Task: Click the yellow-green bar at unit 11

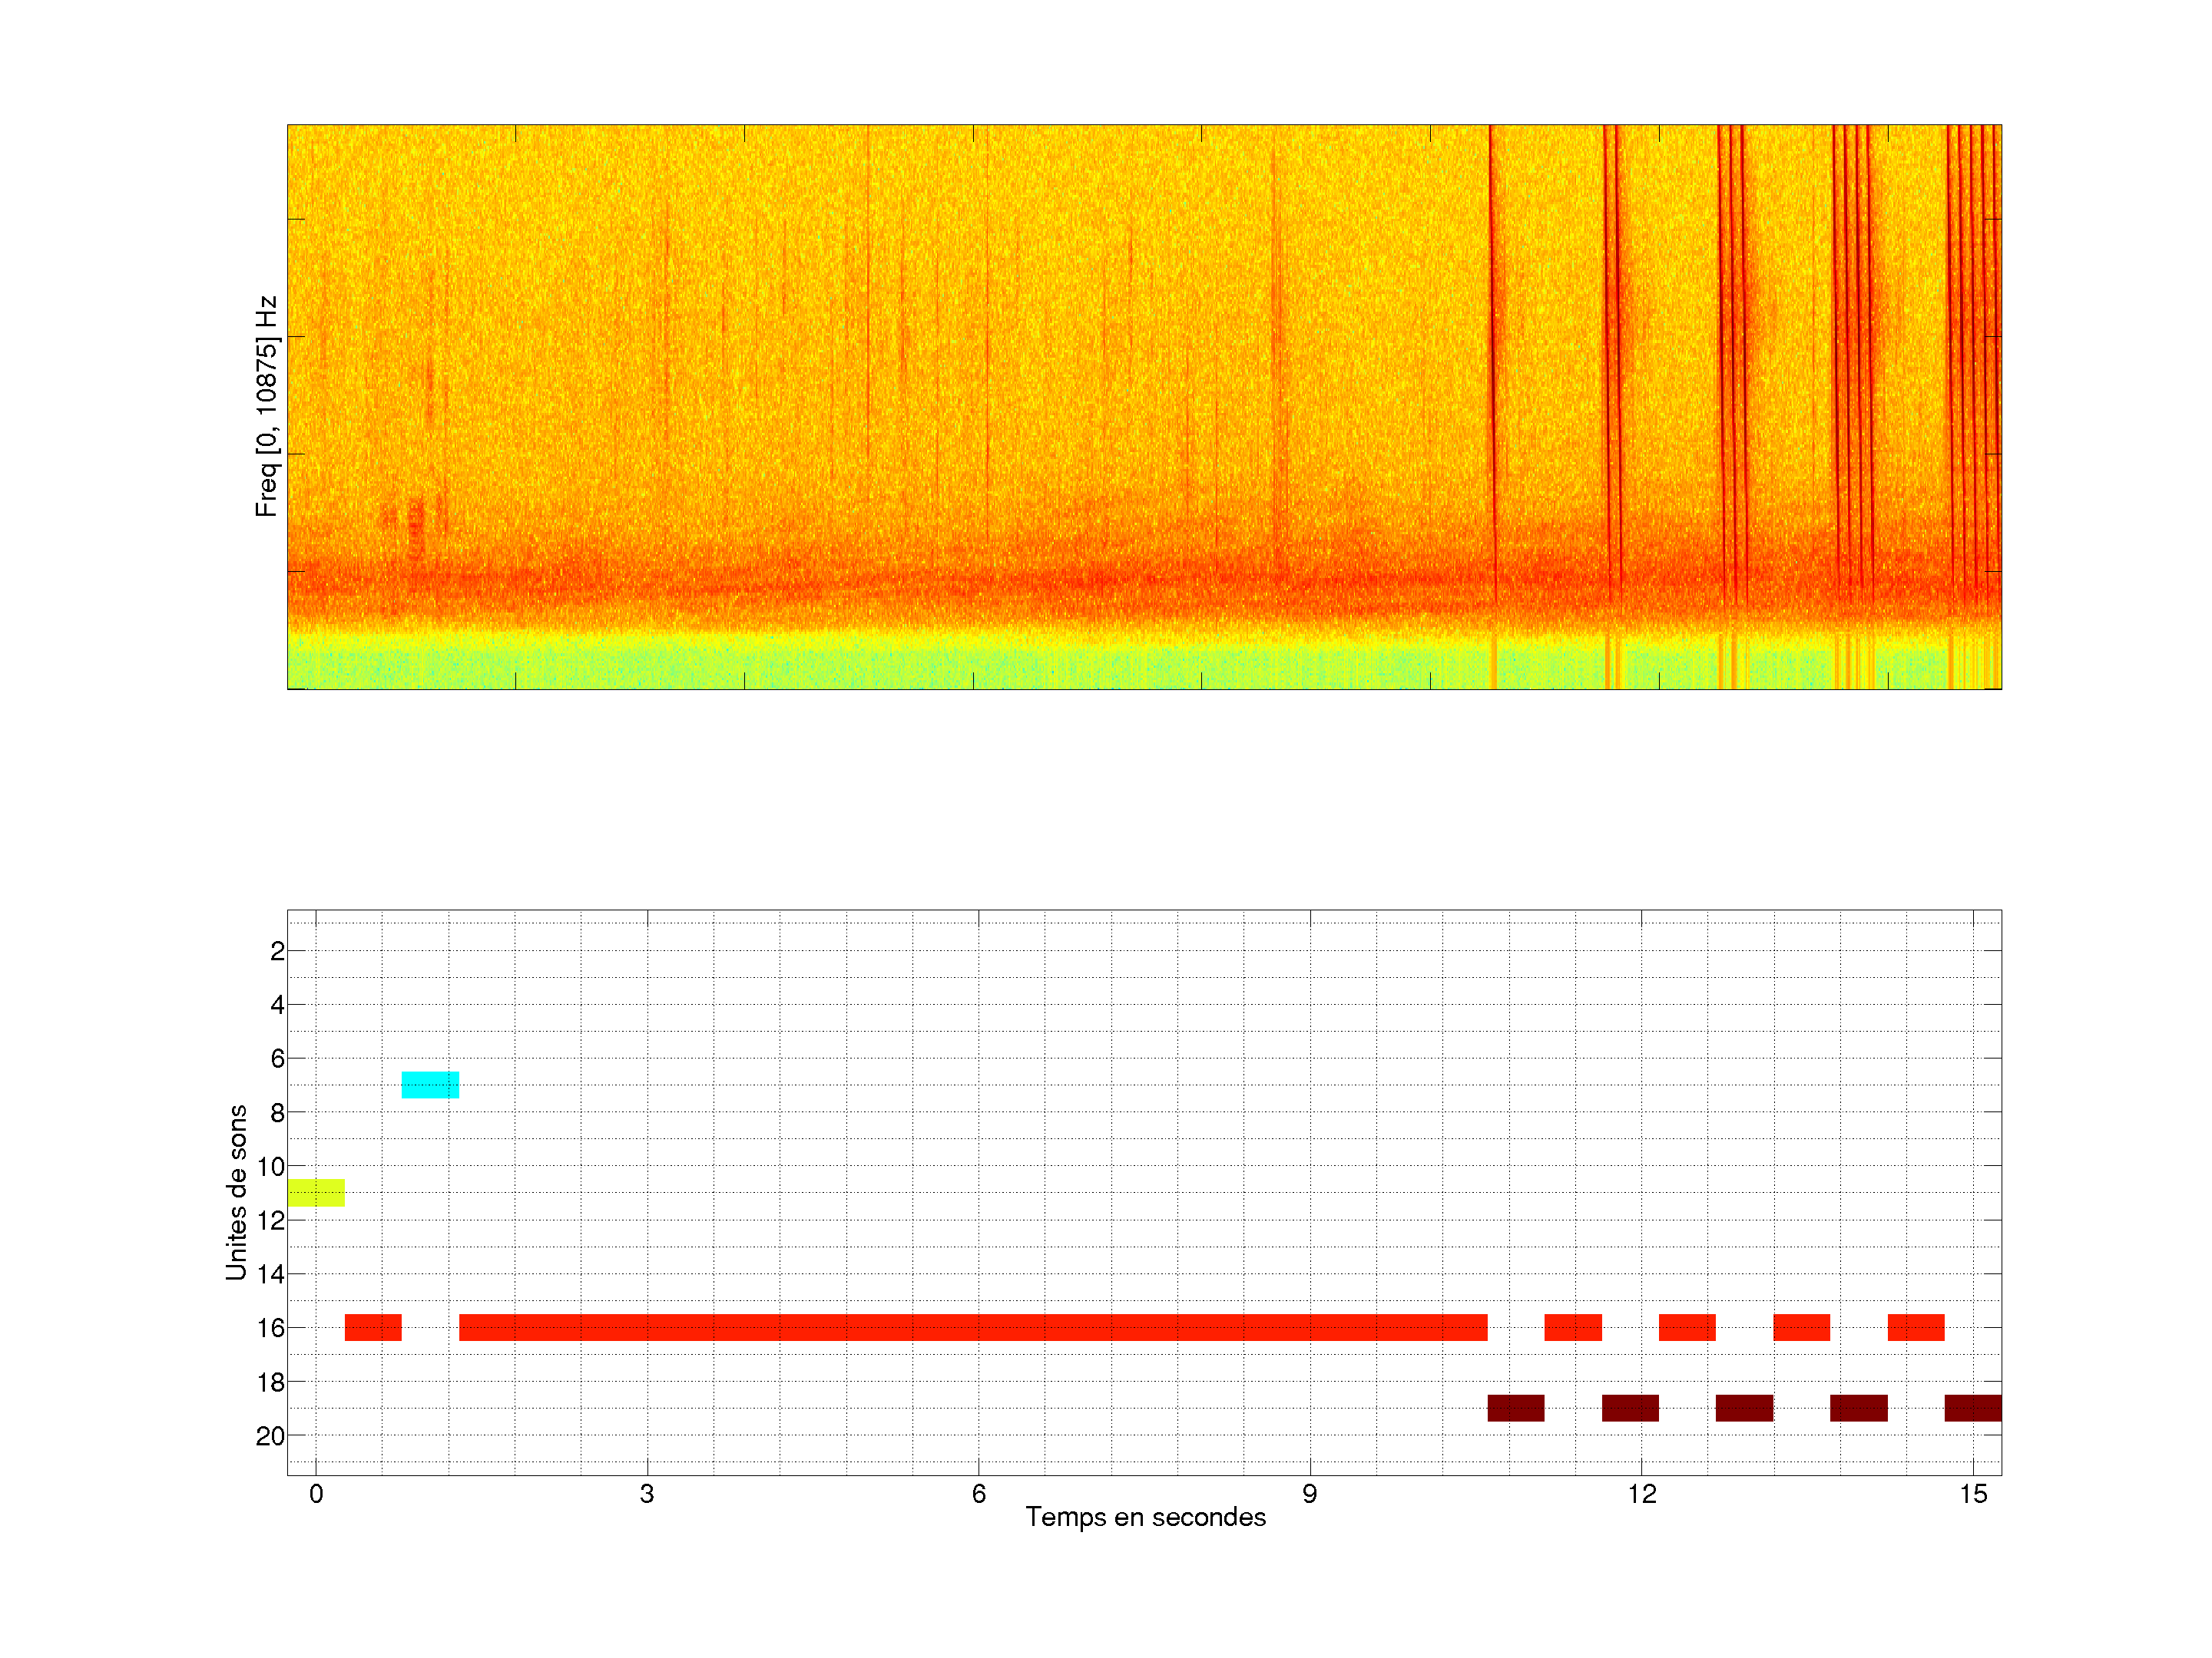Action: 316,1192
